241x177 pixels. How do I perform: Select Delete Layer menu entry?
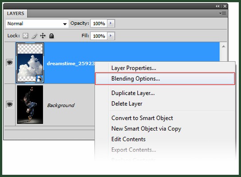pos(127,104)
